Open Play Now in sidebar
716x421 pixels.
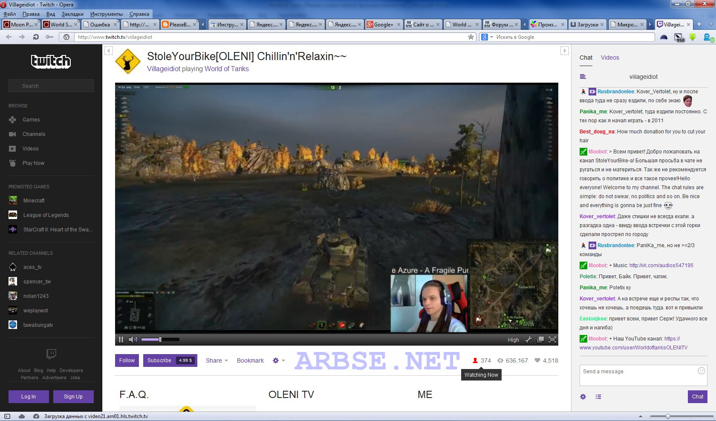click(33, 163)
